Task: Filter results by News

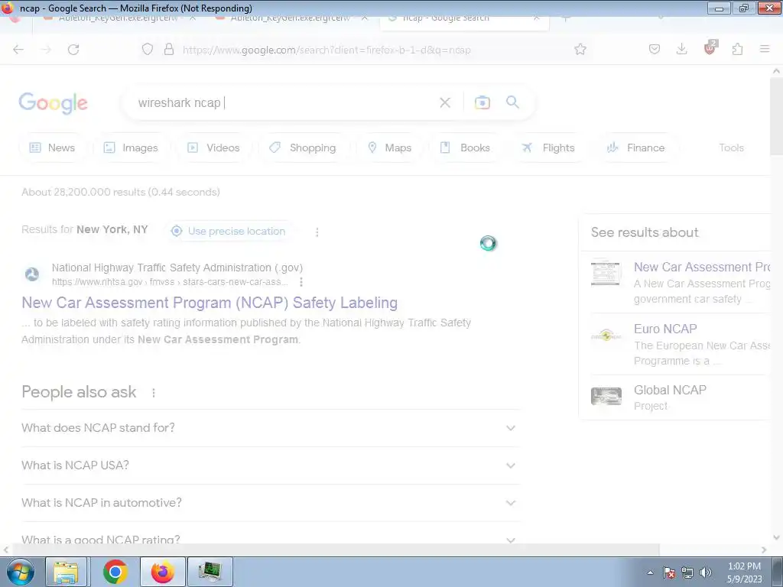Action: [53, 148]
